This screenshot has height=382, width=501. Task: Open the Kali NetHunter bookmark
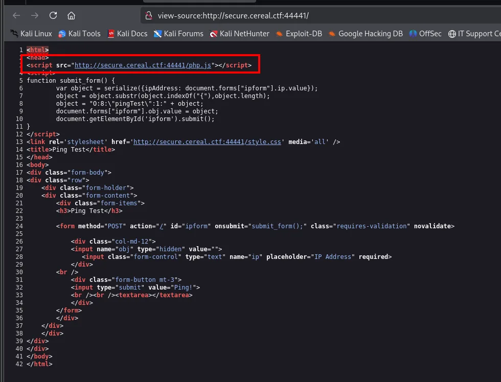(239, 34)
